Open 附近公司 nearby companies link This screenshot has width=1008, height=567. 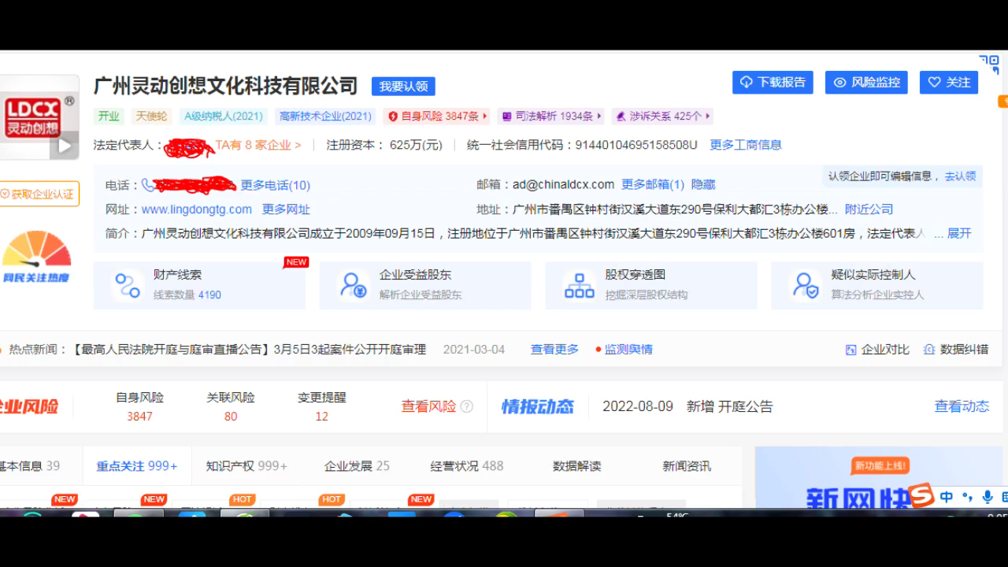(869, 209)
